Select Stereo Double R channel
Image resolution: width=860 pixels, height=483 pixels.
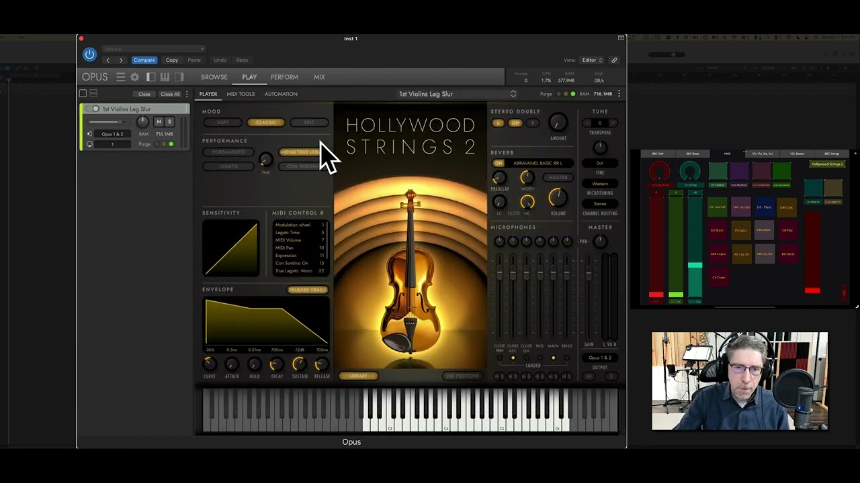pyautogui.click(x=532, y=123)
